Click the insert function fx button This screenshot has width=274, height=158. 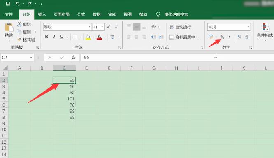[x=74, y=57]
